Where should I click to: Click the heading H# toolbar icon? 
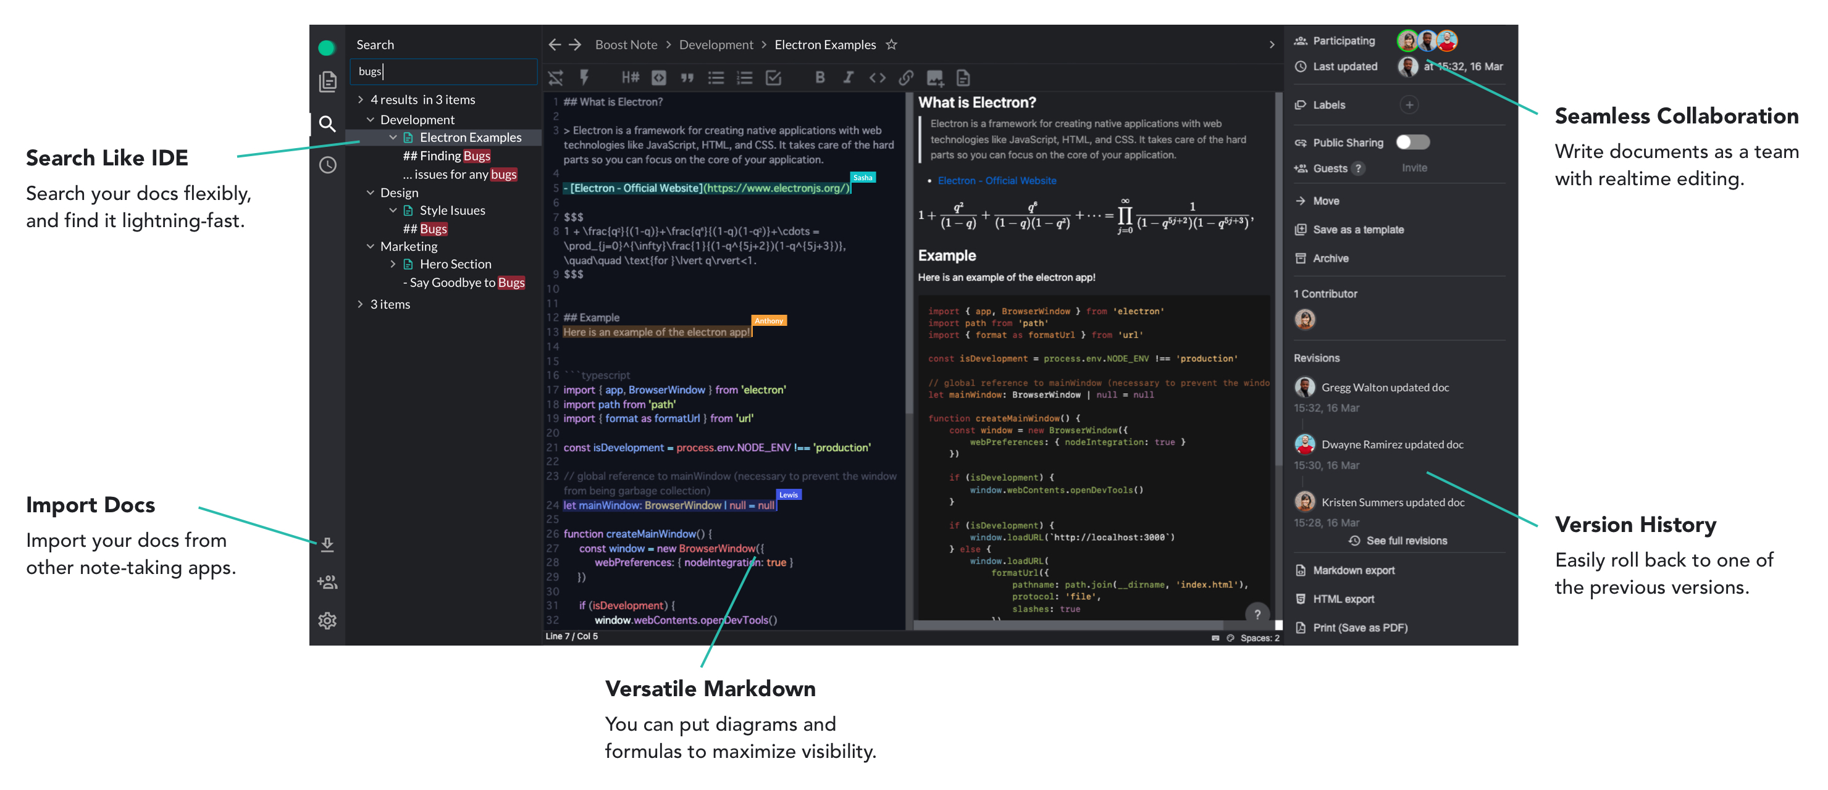(630, 78)
